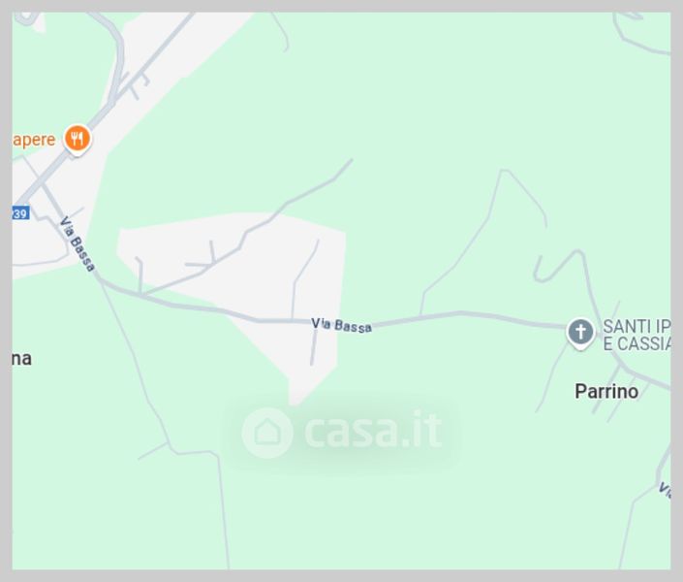This screenshot has width=683, height=582.
Task: Open the orange 'apere' restaurant label
Action: [34, 140]
